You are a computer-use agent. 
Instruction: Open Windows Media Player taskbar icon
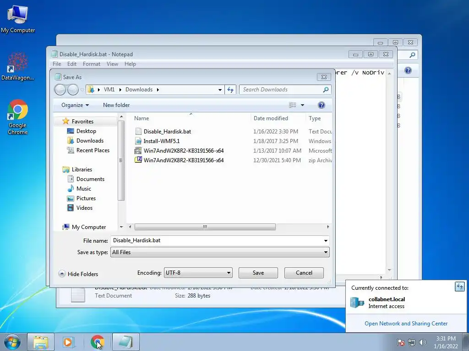tap(68, 342)
